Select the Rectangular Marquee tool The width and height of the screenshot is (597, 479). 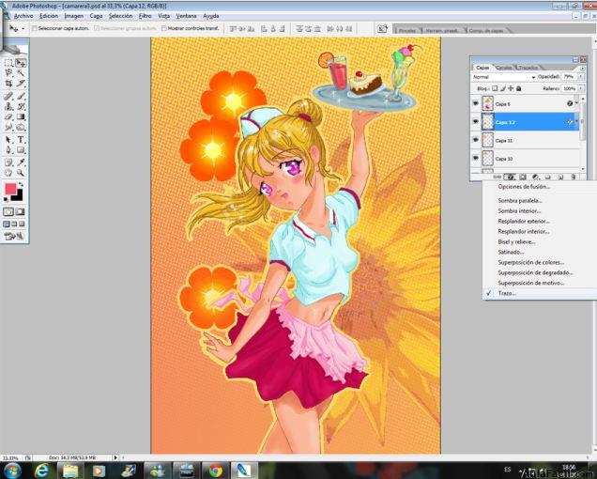(8, 63)
